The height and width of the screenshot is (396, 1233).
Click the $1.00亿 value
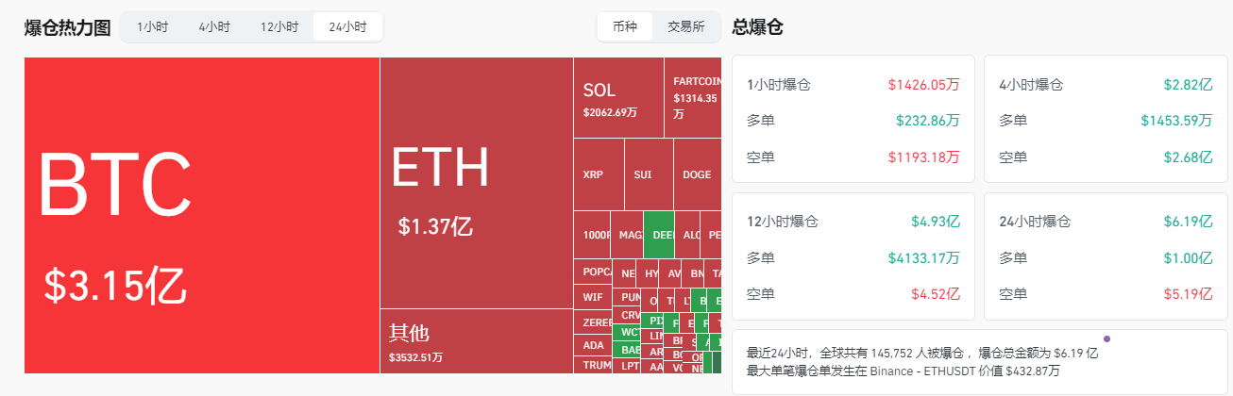click(1188, 257)
